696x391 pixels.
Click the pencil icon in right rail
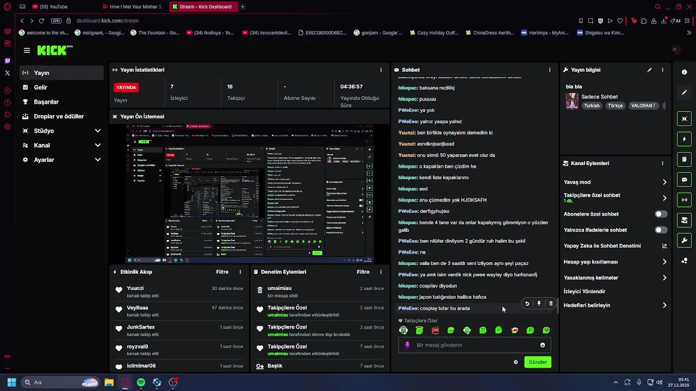click(x=684, y=92)
